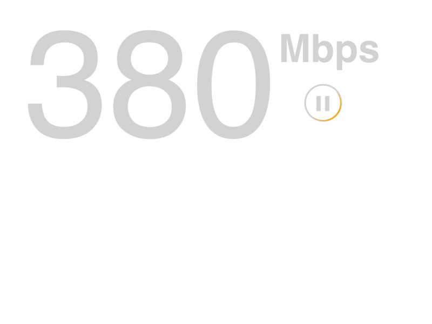Click the Mbps unit label
The image size is (432, 324).
tap(330, 52)
